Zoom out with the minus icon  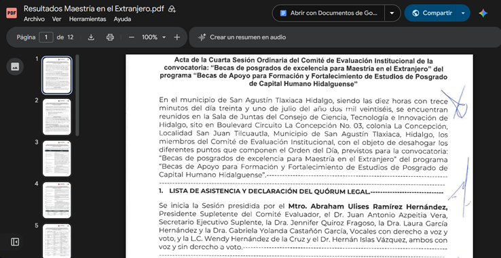[131, 37]
